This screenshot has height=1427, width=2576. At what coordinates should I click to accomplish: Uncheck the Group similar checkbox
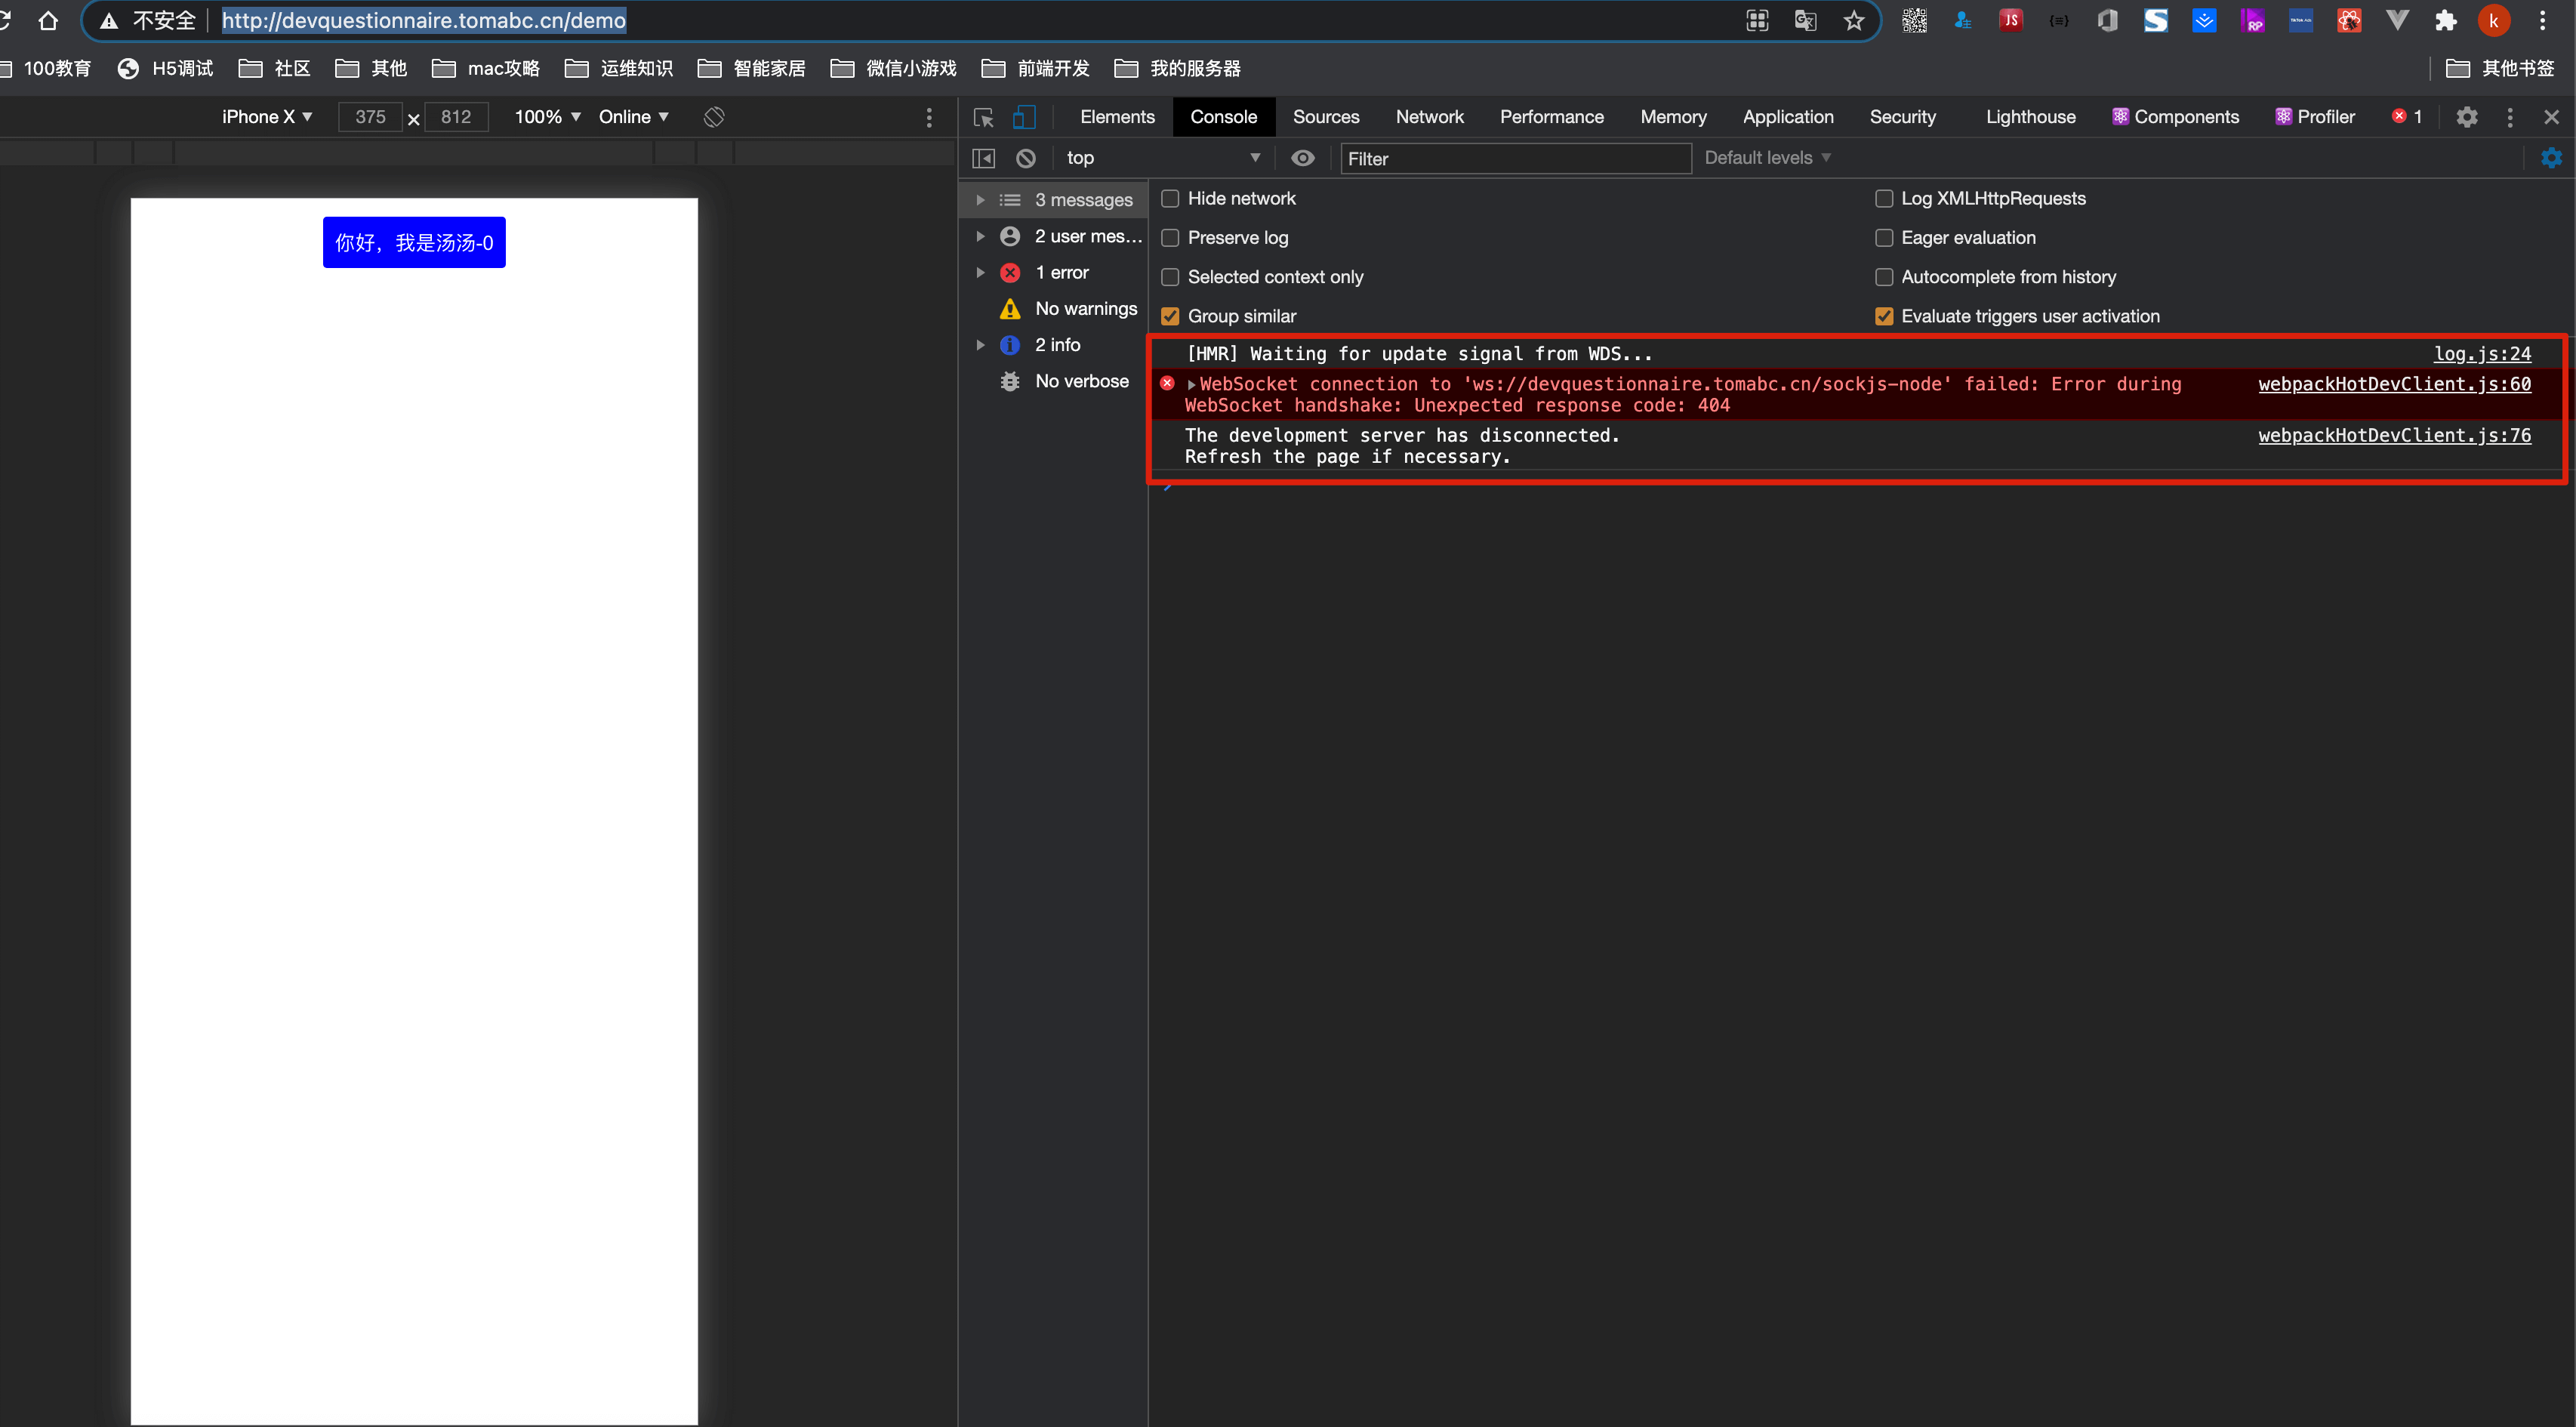(1170, 316)
